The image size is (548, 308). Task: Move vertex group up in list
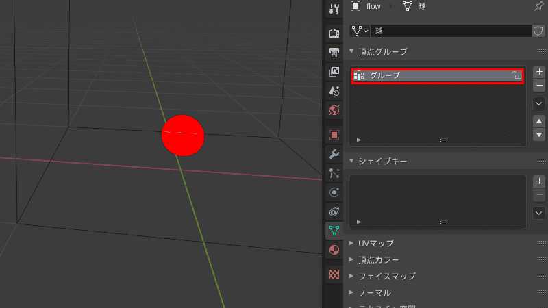(539, 122)
